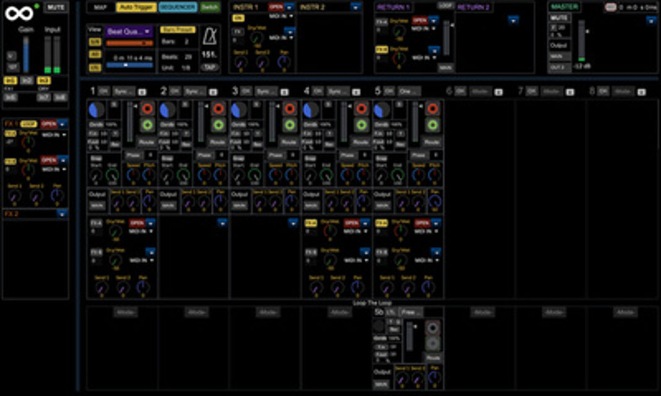Click the TAP tempo button
This screenshot has height=396, width=661.
click(x=209, y=67)
